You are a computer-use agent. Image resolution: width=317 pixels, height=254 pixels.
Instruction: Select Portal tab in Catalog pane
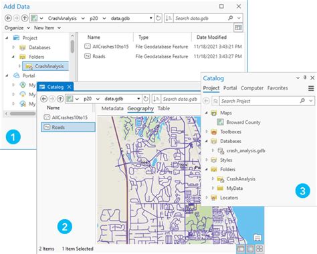click(x=230, y=88)
